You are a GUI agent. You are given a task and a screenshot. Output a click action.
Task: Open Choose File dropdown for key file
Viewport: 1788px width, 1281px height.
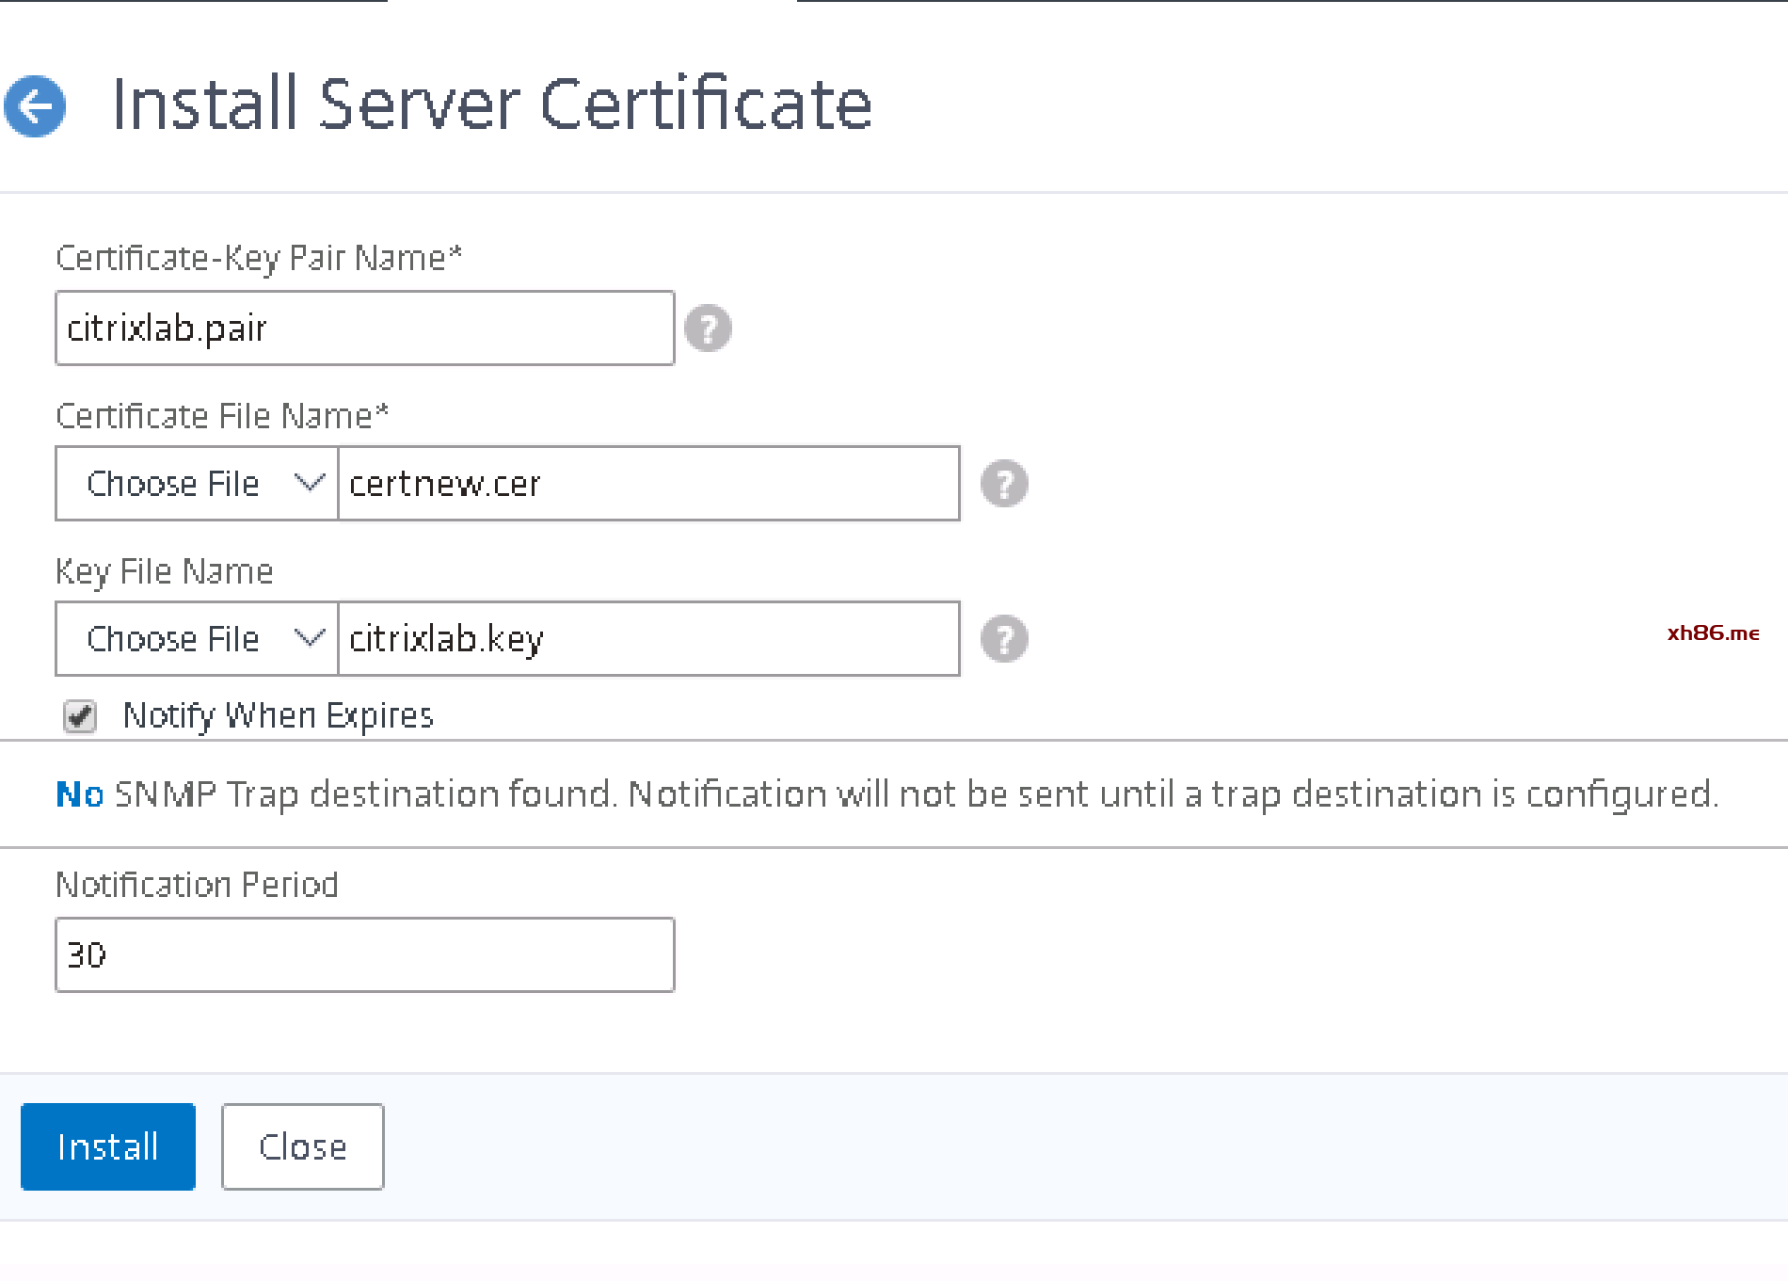tap(197, 639)
